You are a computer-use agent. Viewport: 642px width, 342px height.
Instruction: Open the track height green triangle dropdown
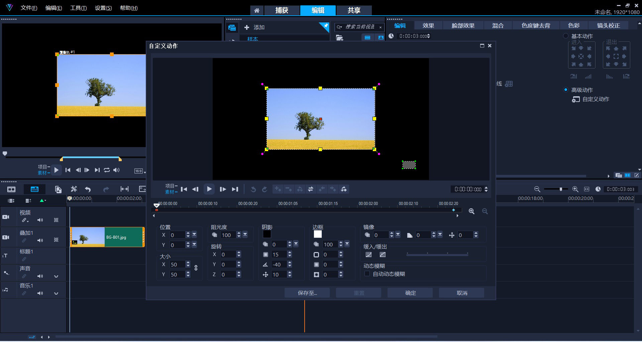pyautogui.click(x=43, y=201)
